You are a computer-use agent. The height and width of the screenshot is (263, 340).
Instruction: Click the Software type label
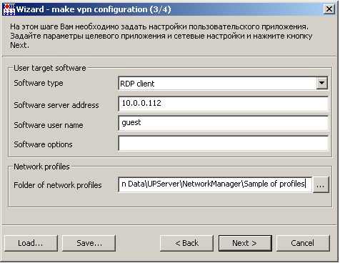click(x=39, y=83)
